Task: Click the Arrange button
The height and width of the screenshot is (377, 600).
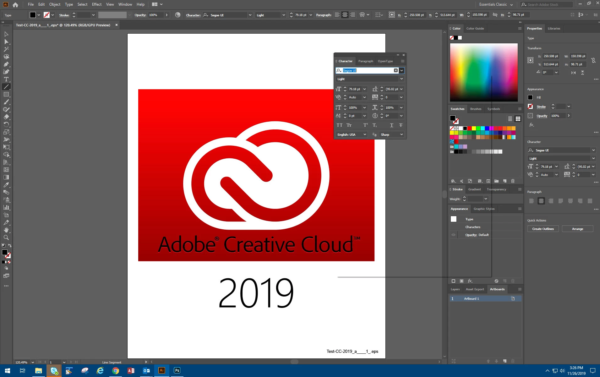Action: [x=577, y=229]
